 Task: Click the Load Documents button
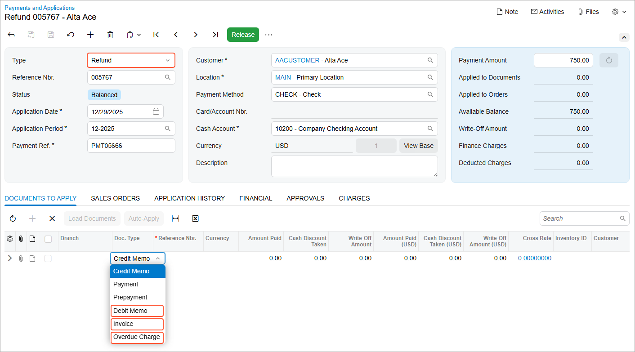pos(92,218)
